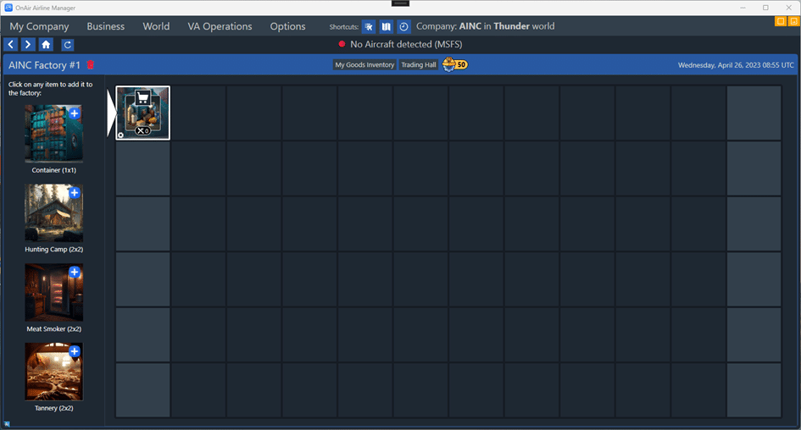The image size is (801, 430).
Task: Minimize the OnAir Airline Manager window
Action: point(743,8)
